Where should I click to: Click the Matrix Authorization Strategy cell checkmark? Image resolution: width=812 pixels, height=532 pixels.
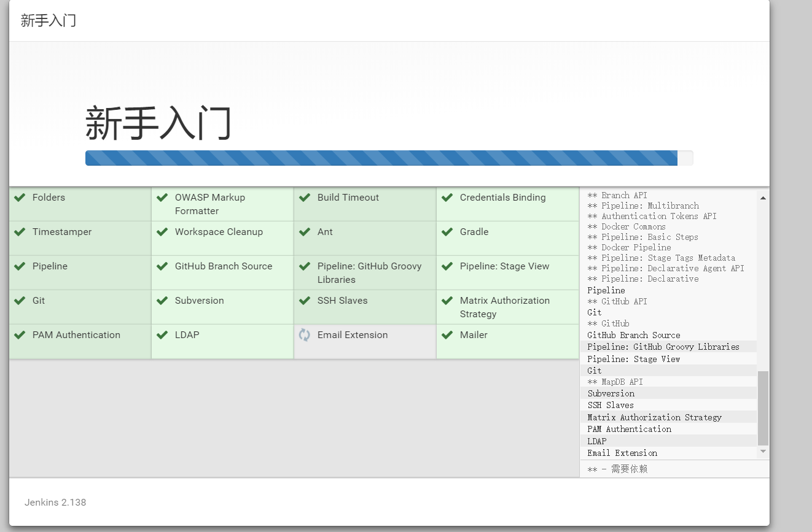tap(447, 301)
